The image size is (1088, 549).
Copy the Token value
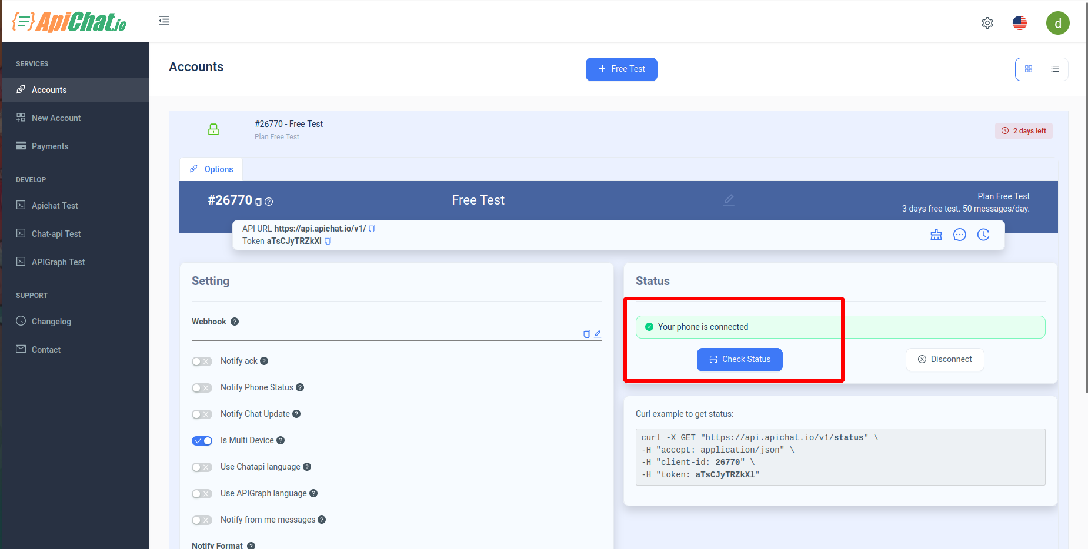[x=328, y=241]
